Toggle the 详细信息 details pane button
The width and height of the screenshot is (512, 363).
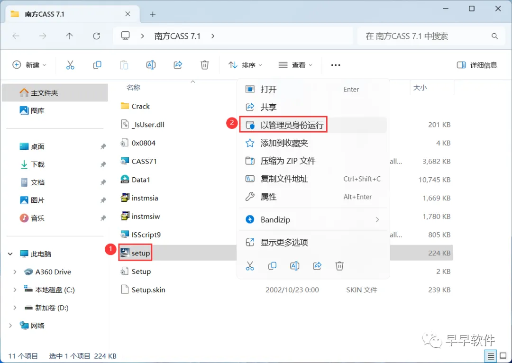click(x=477, y=65)
